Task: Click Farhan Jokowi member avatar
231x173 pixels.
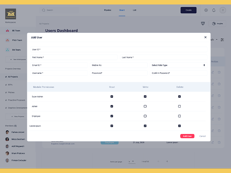Action: coord(7,132)
